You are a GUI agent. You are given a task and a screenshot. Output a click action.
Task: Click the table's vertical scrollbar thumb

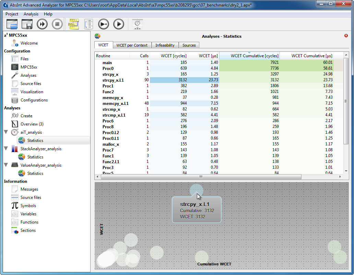coord(346,101)
